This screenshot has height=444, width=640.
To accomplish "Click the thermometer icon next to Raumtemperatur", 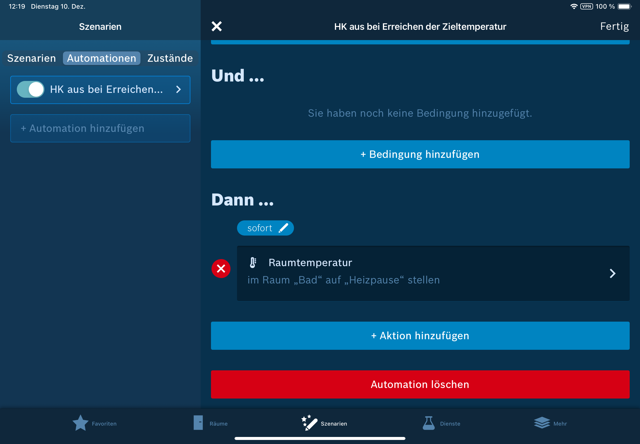I will [253, 262].
